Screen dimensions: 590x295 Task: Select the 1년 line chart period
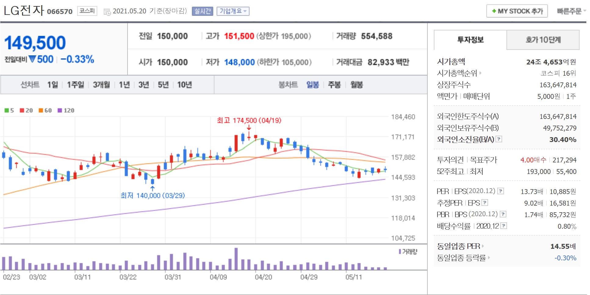tap(124, 85)
